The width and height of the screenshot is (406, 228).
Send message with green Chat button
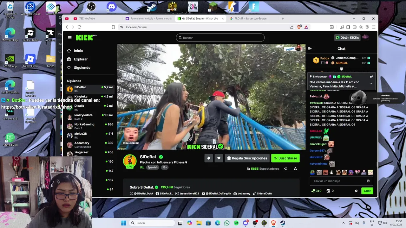tap(367, 191)
